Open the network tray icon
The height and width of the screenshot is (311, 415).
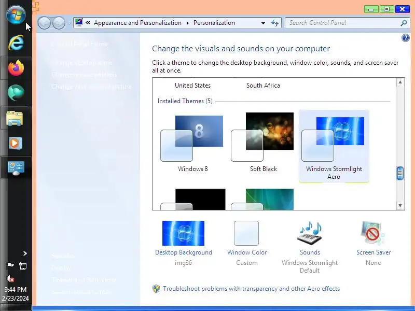pyautogui.click(x=23, y=266)
